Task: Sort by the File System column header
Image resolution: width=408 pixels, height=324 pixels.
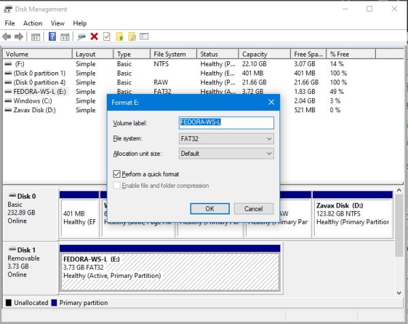Action: (173, 54)
